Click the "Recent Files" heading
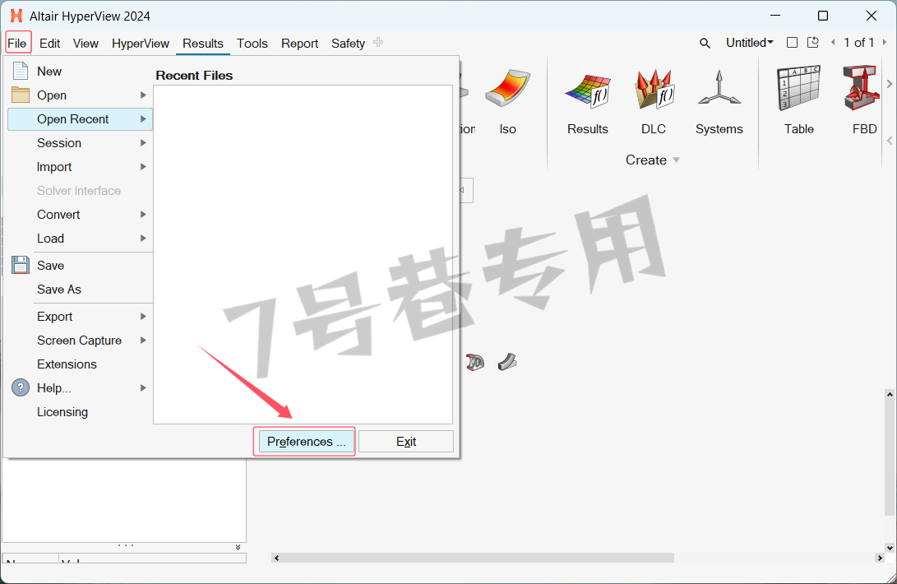The image size is (897, 584). click(194, 76)
